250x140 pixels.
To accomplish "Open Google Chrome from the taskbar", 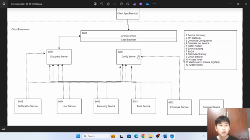I will pos(143,136).
